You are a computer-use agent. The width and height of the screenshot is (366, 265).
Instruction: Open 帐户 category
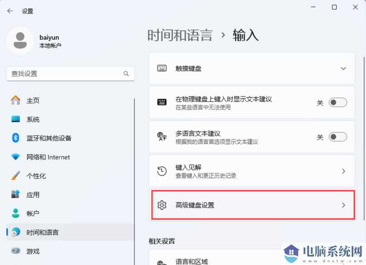(x=71, y=213)
